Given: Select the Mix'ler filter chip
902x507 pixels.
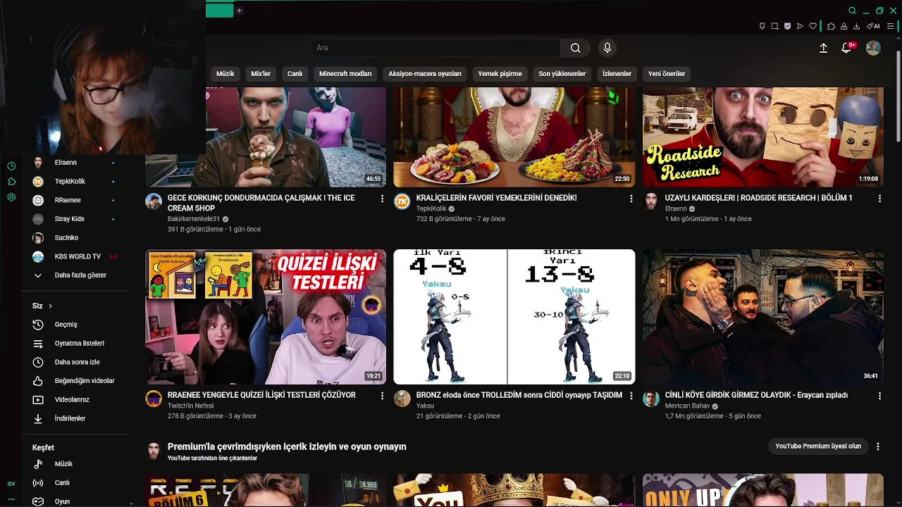Looking at the screenshot, I should pyautogui.click(x=261, y=73).
